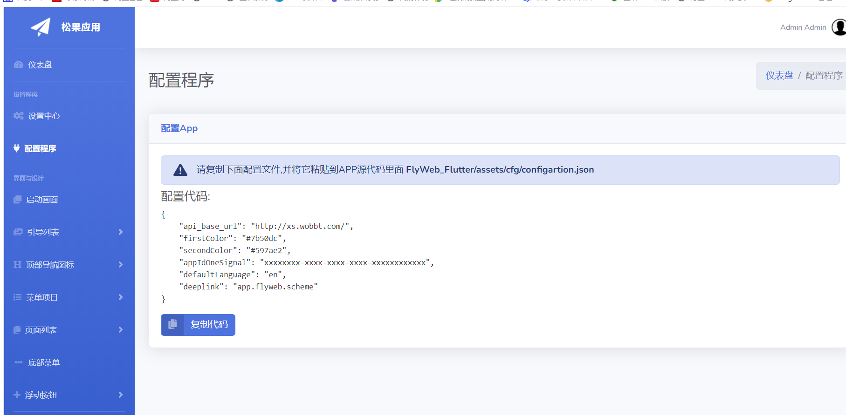Click the plus icon beside 浮动按钮
This screenshot has height=415, width=846.
click(x=17, y=395)
